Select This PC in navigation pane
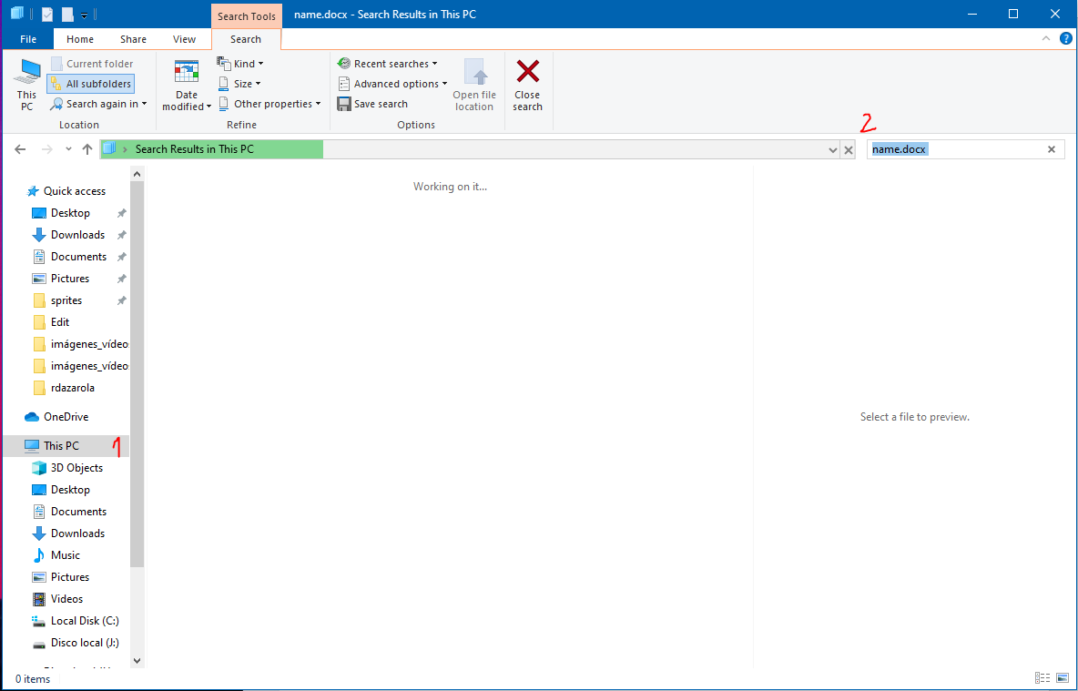 [x=61, y=445]
